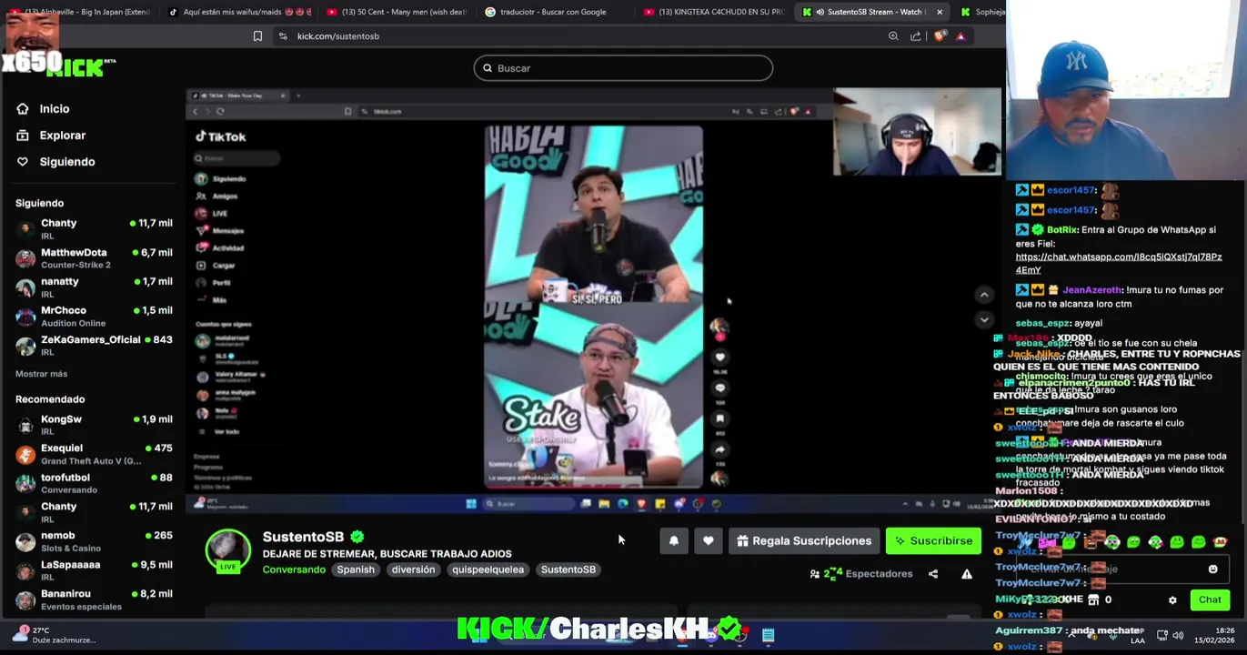Click the browser share page icon
The height and width of the screenshot is (655, 1247).
click(915, 36)
